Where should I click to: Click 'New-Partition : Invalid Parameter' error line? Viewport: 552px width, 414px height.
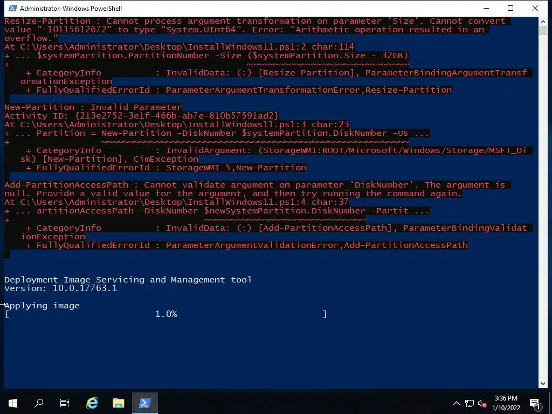93,107
